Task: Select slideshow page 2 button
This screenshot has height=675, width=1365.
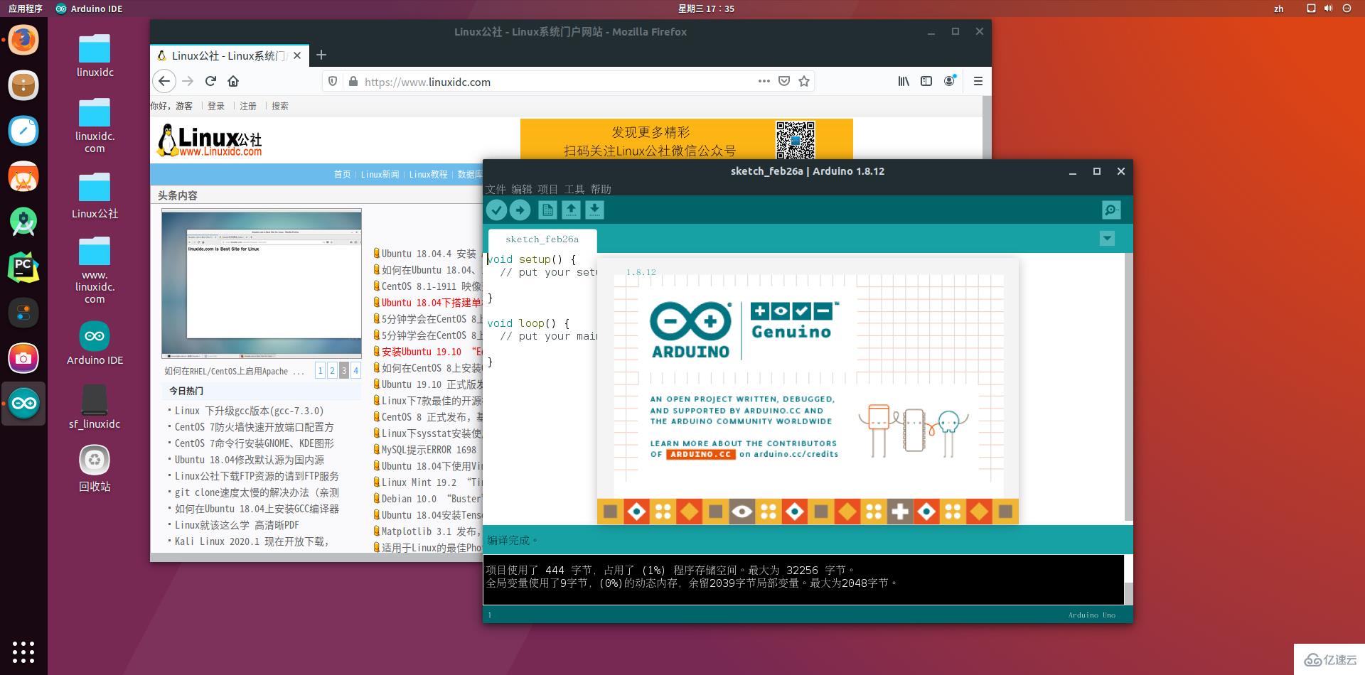Action: click(332, 370)
